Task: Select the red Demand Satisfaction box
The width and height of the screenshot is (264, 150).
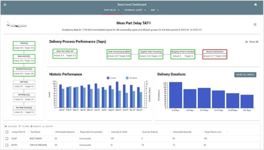Action: click(x=215, y=54)
